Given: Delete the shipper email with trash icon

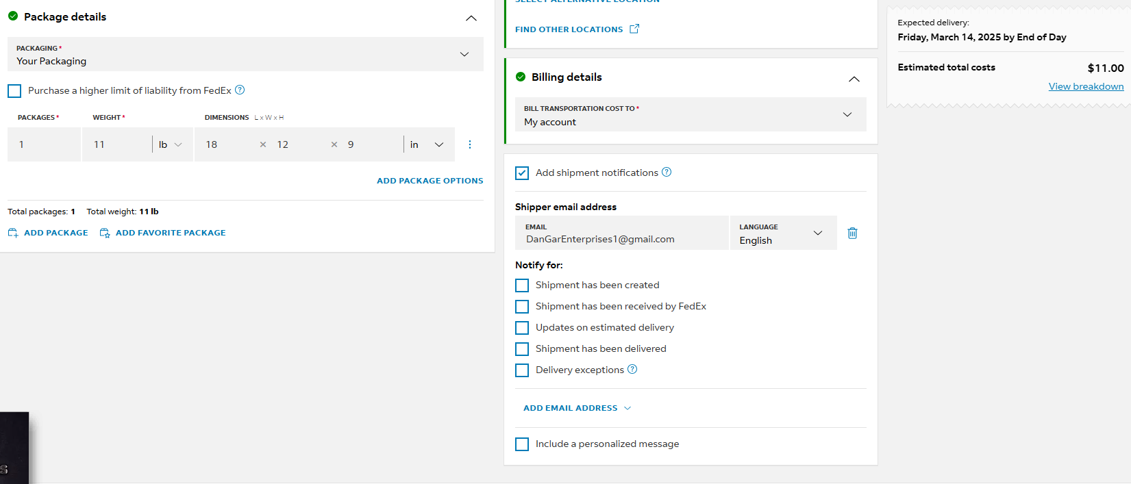Looking at the screenshot, I should 852,233.
